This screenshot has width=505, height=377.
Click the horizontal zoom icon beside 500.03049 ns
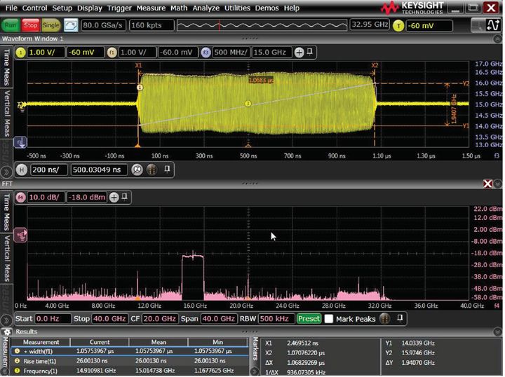click(137, 169)
